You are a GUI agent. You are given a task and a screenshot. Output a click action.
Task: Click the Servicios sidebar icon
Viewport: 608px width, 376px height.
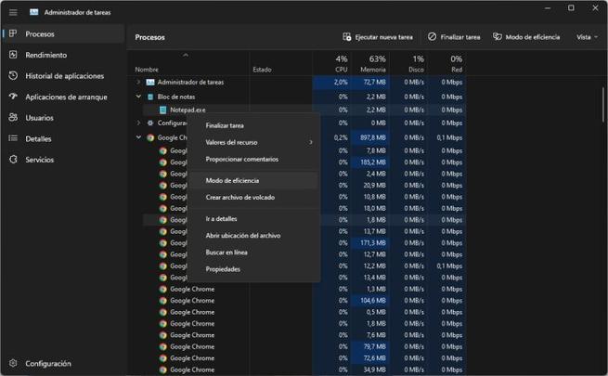[x=13, y=160]
